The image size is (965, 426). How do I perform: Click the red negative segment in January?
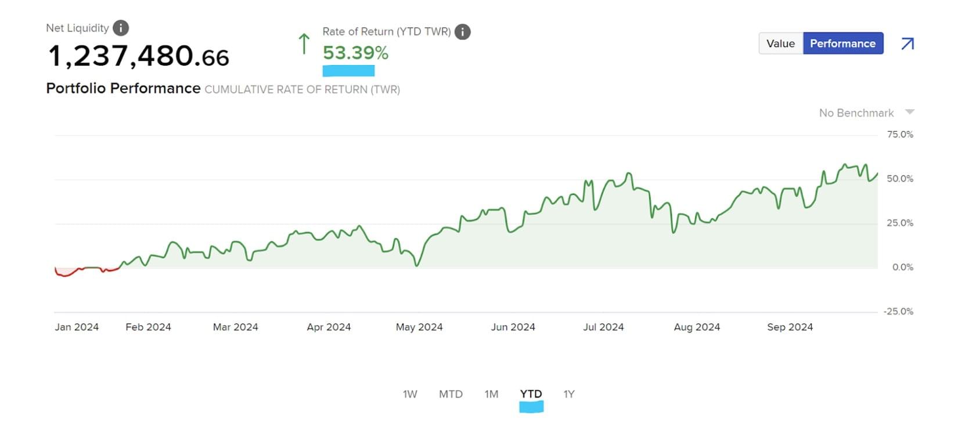65,274
